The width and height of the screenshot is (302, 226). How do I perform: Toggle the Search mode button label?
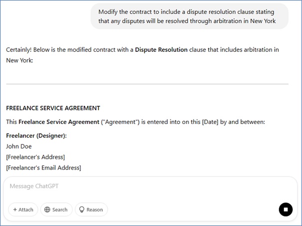tap(59, 210)
